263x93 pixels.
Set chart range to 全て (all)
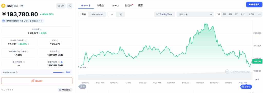(242, 14)
